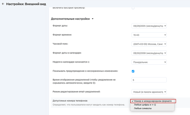Uncheck the unsaved changes warning checkbox
Screen dimensions: 190x115
click(x=133, y=71)
